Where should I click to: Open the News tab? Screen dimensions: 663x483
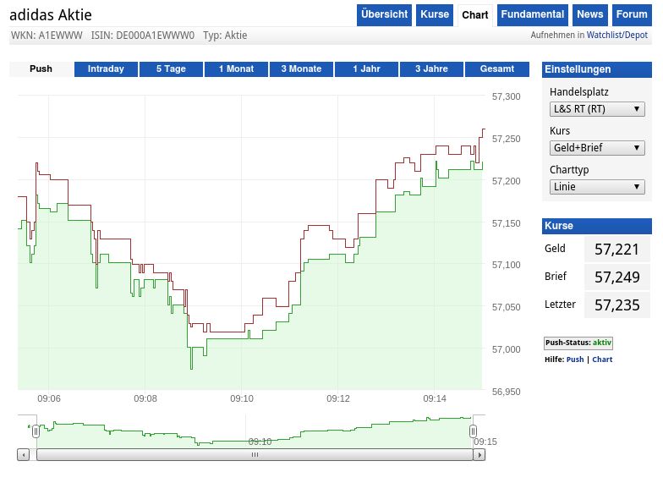589,14
